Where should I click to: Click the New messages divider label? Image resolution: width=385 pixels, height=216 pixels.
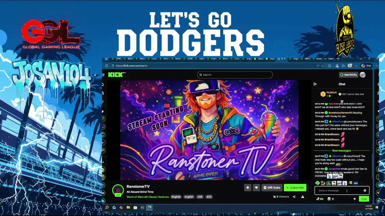[x=341, y=151]
